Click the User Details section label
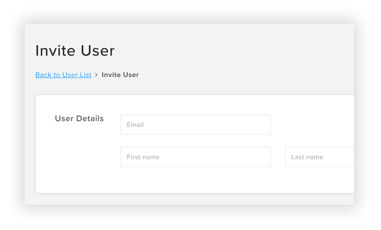Screen dimensions: 381x230 coord(79,119)
